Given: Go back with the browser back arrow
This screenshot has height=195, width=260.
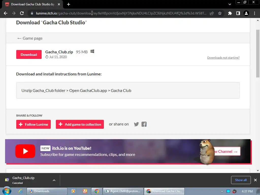Looking at the screenshot, I should click(6, 13).
